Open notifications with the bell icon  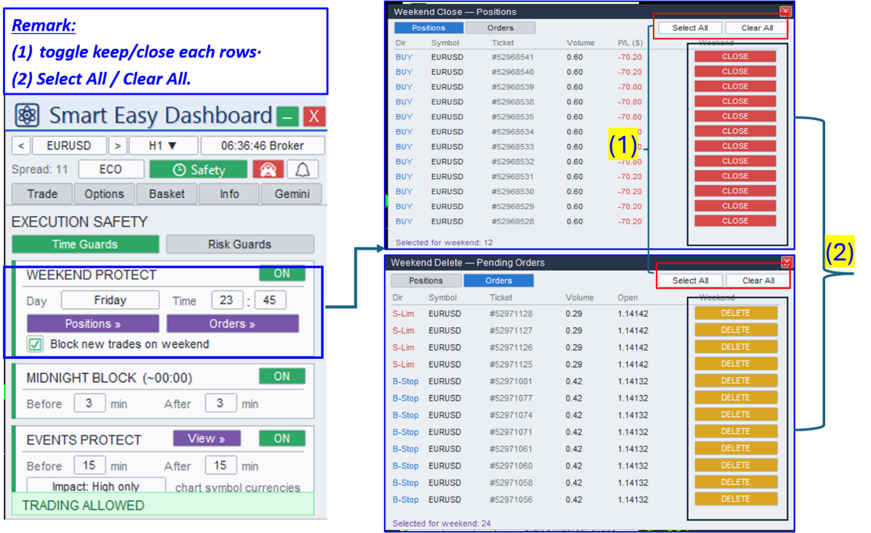point(302,170)
